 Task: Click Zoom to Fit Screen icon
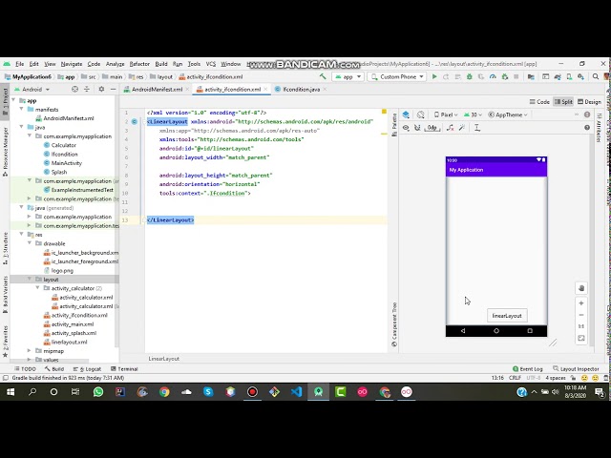581,338
